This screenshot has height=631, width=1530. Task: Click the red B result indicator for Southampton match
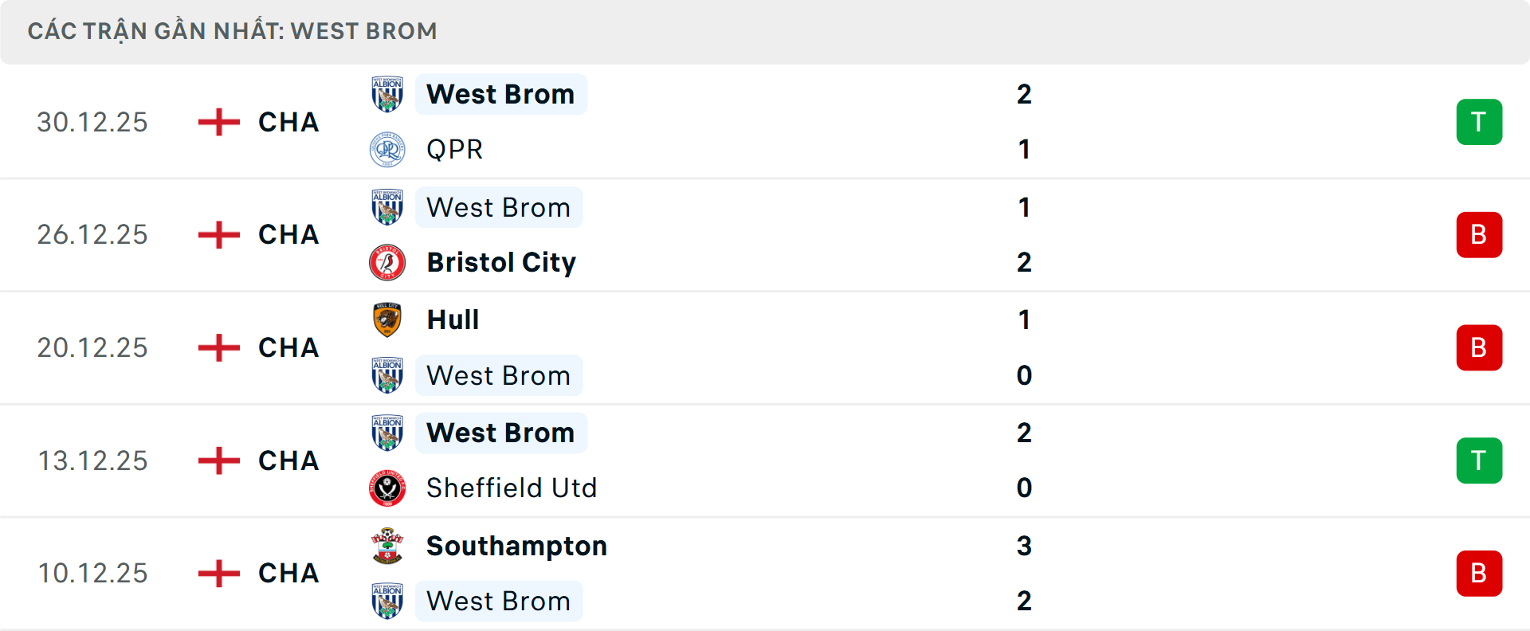pos(1479,573)
